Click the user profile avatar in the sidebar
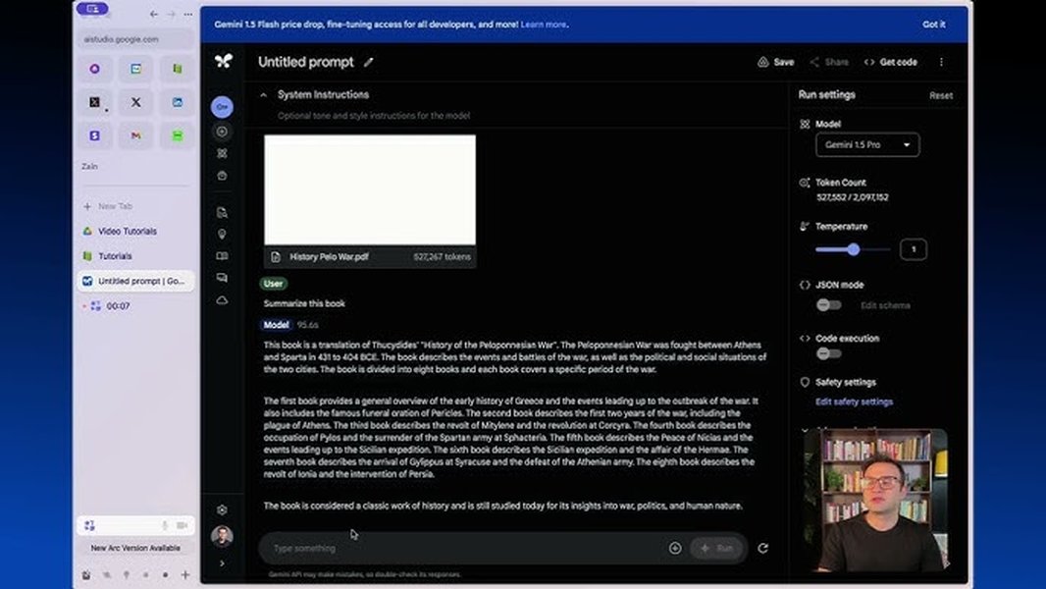 222,536
